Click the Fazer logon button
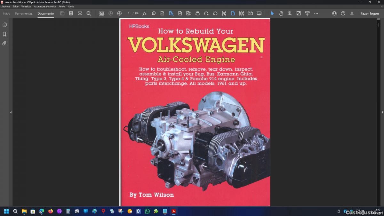 tap(370, 13)
